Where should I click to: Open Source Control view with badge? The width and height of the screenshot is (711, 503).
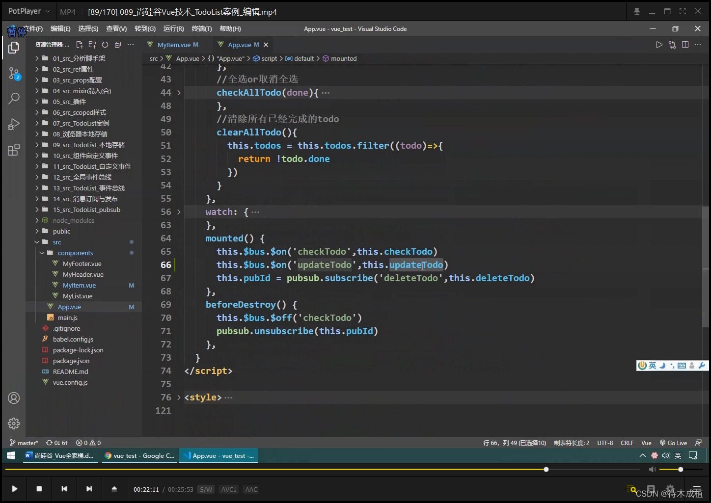point(14,74)
